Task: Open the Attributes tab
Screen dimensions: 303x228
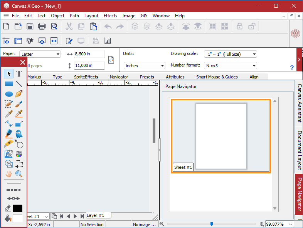Action: (x=175, y=77)
